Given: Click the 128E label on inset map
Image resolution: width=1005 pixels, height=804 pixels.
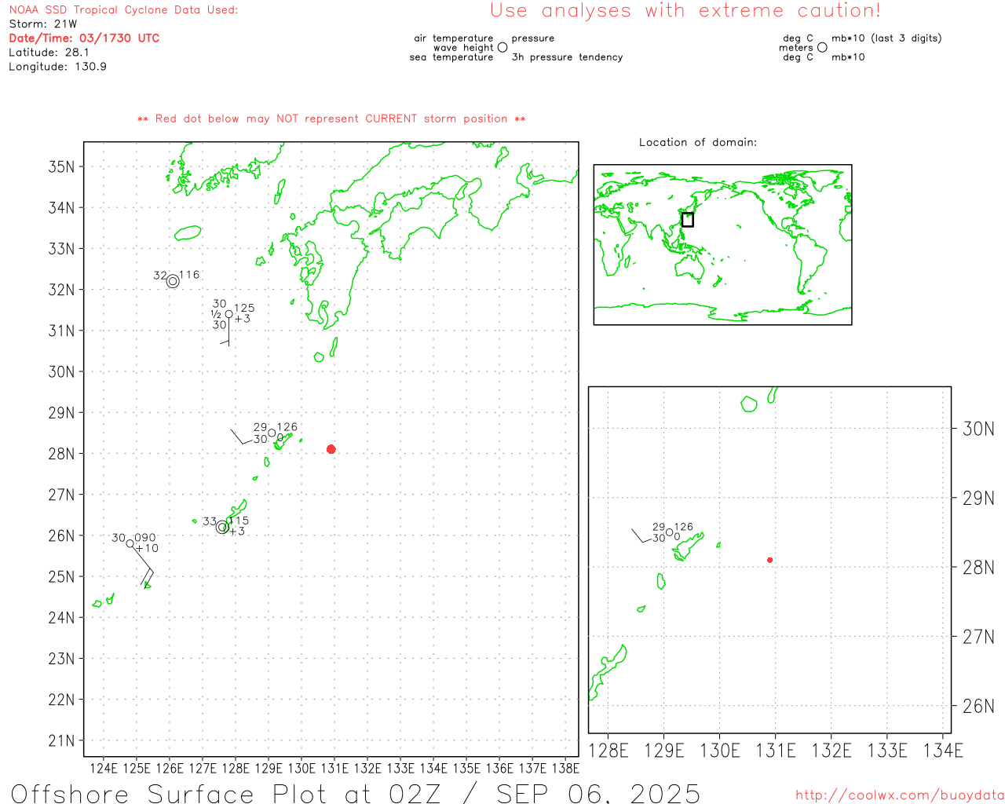Looking at the screenshot, I should coord(608,751).
